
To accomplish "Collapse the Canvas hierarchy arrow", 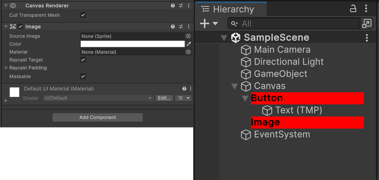I will coord(235,86).
